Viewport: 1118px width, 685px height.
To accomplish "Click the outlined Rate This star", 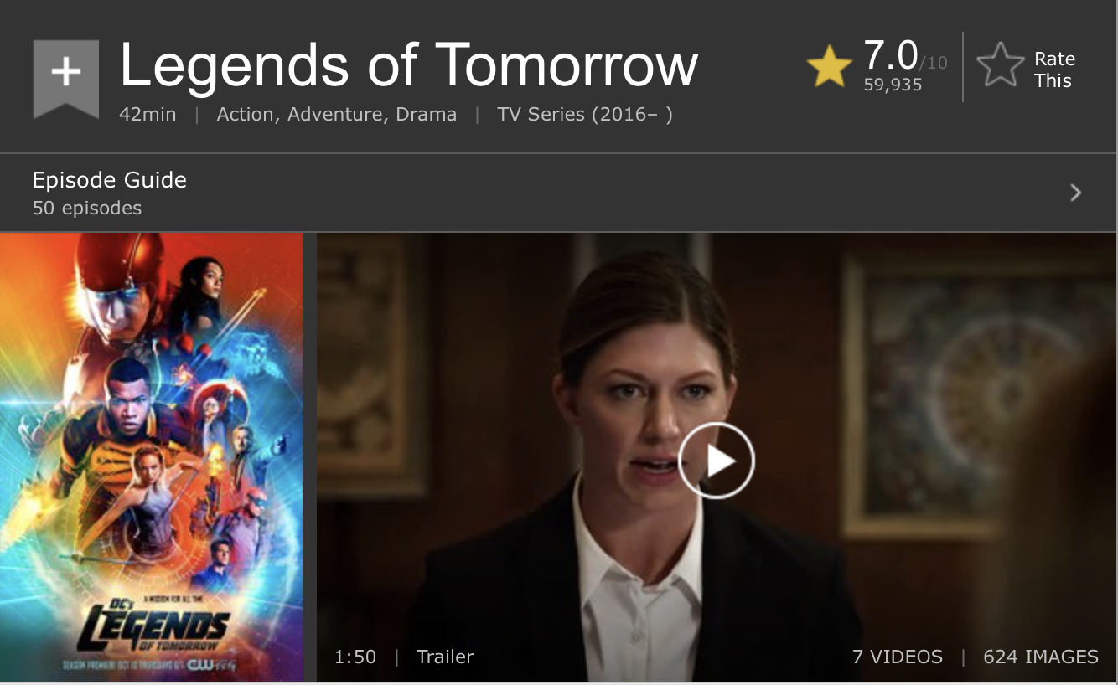I will click(1002, 65).
